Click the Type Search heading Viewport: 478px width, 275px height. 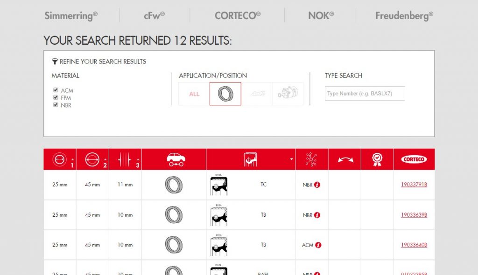click(343, 76)
